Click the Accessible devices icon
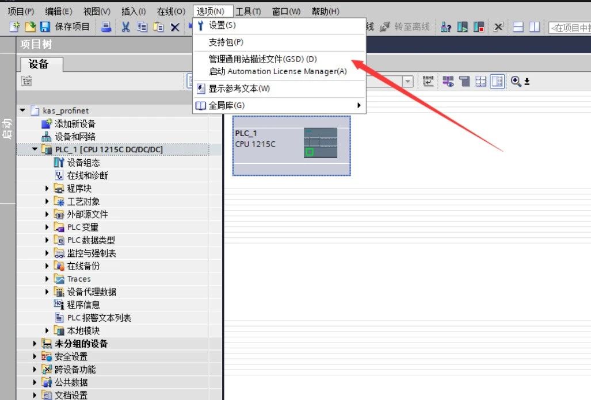591x400 pixels. (x=446, y=27)
